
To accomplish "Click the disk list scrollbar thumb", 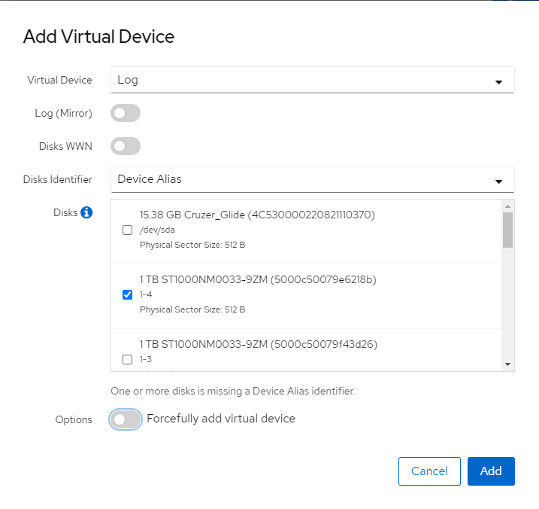I will coord(507,230).
